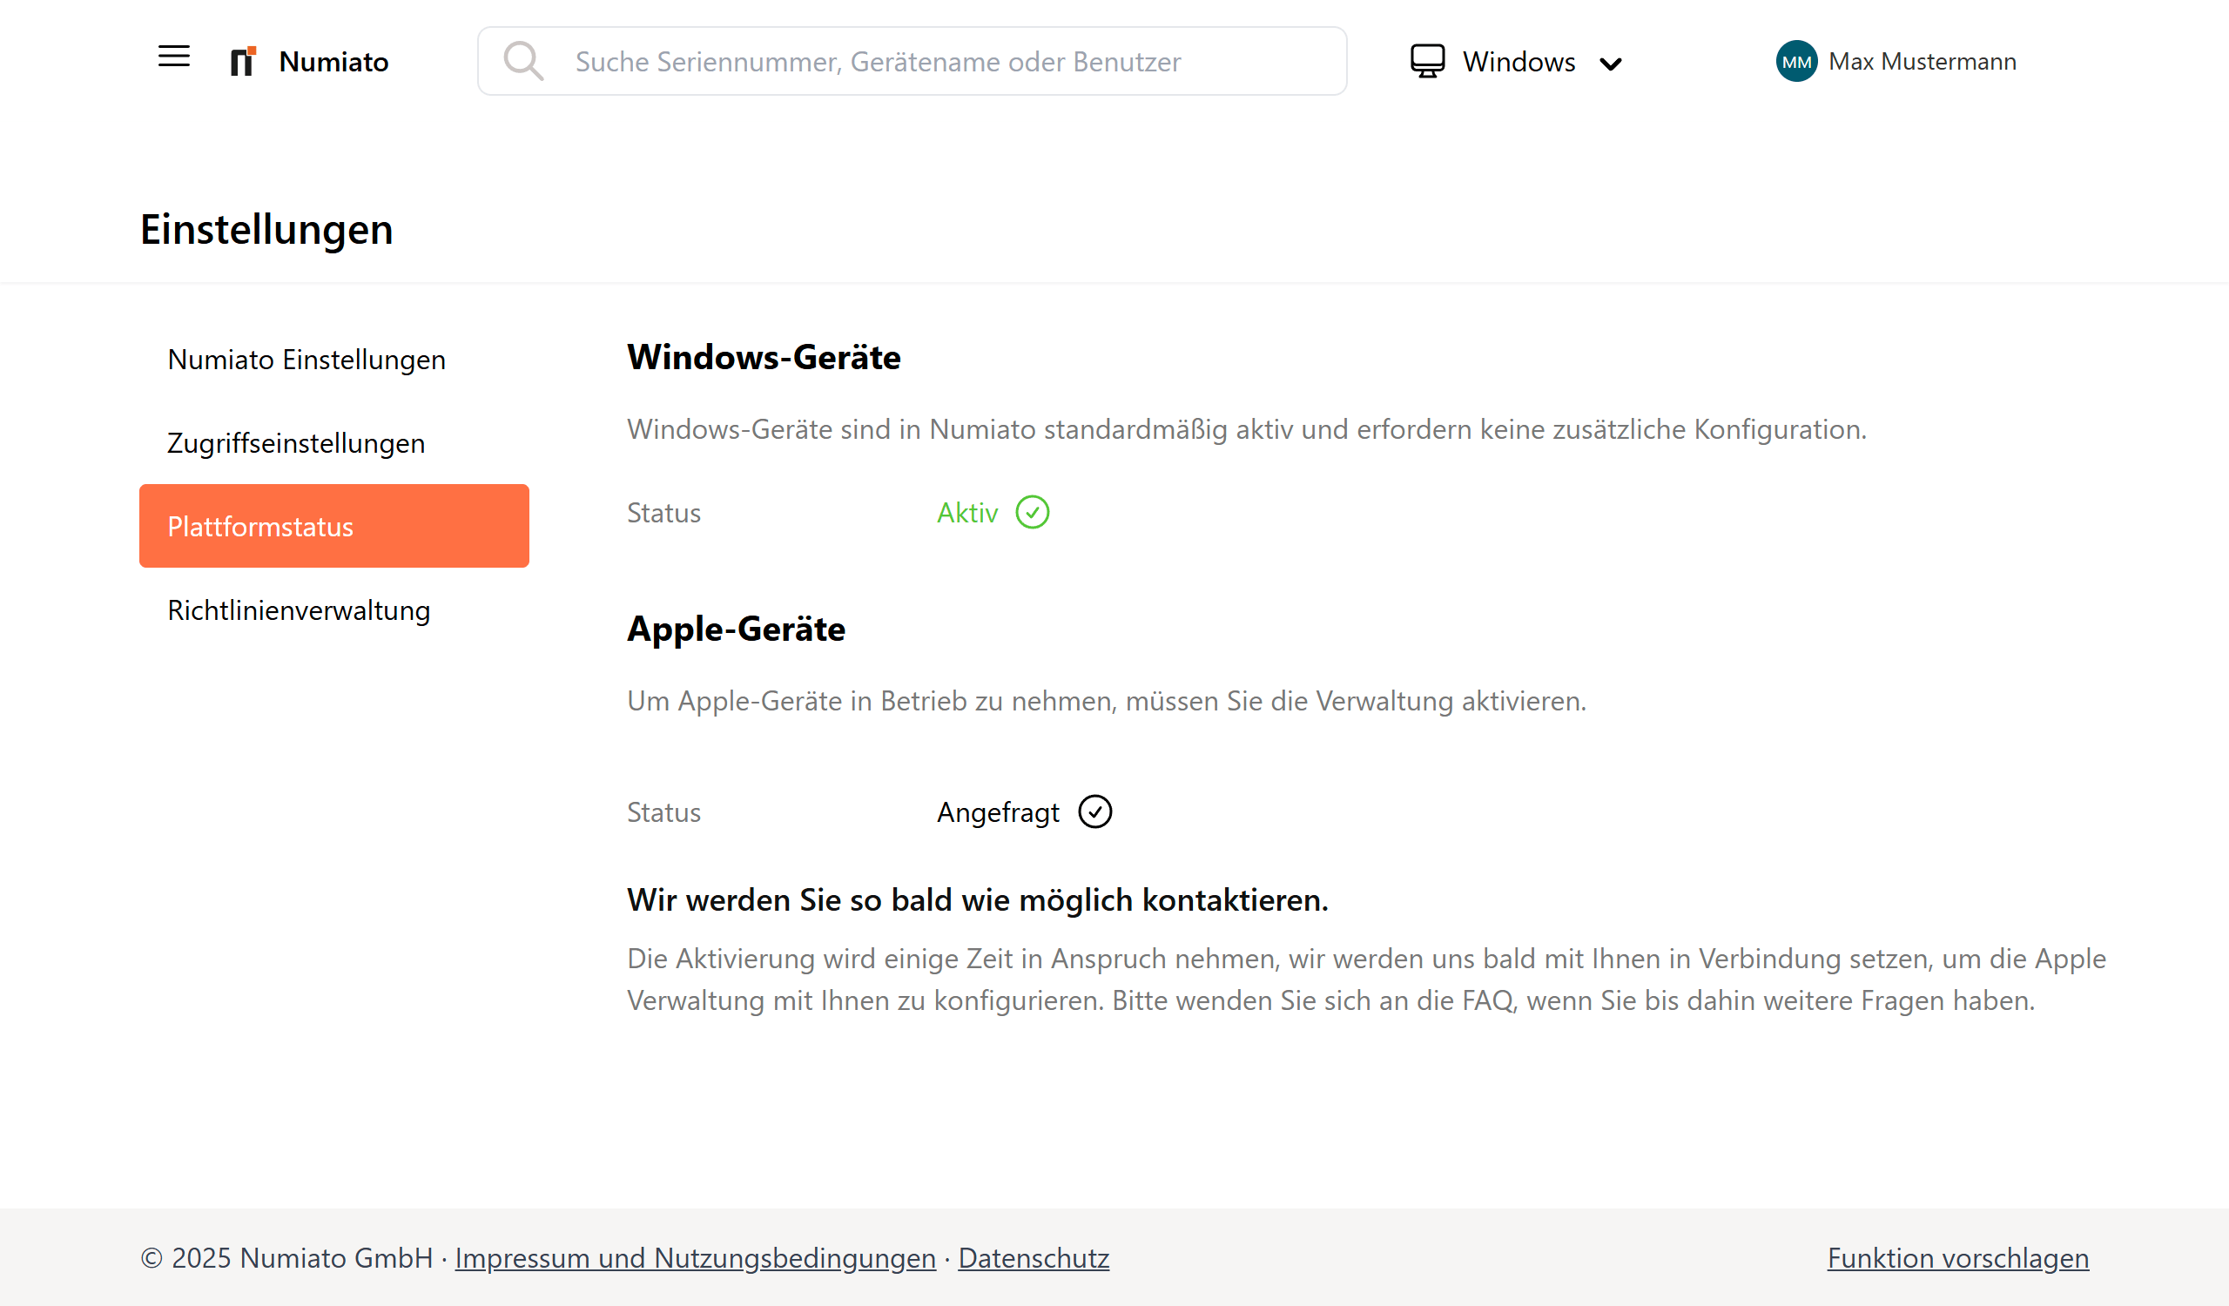Open the hamburger navigation menu

(174, 57)
